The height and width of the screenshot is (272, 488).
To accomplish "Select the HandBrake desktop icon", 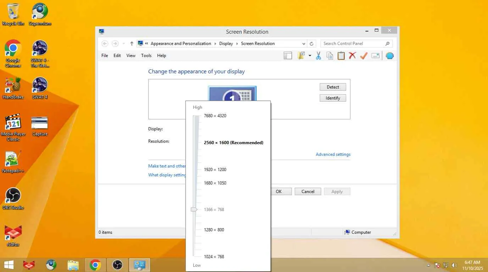I will pyautogui.click(x=13, y=88).
